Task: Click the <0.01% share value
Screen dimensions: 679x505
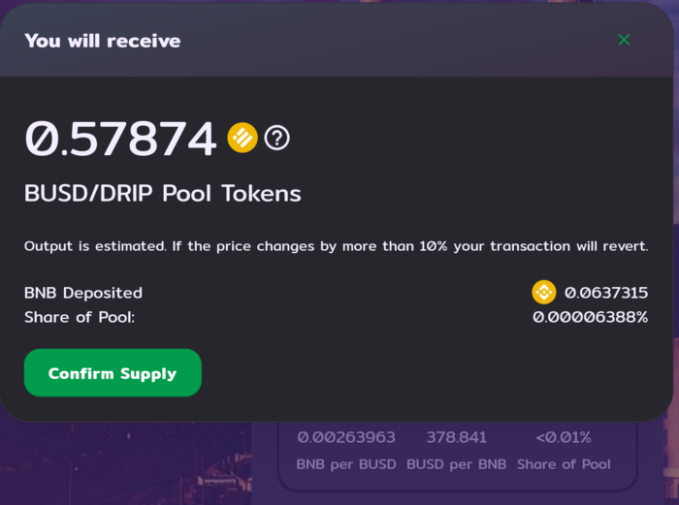Action: pyautogui.click(x=564, y=437)
